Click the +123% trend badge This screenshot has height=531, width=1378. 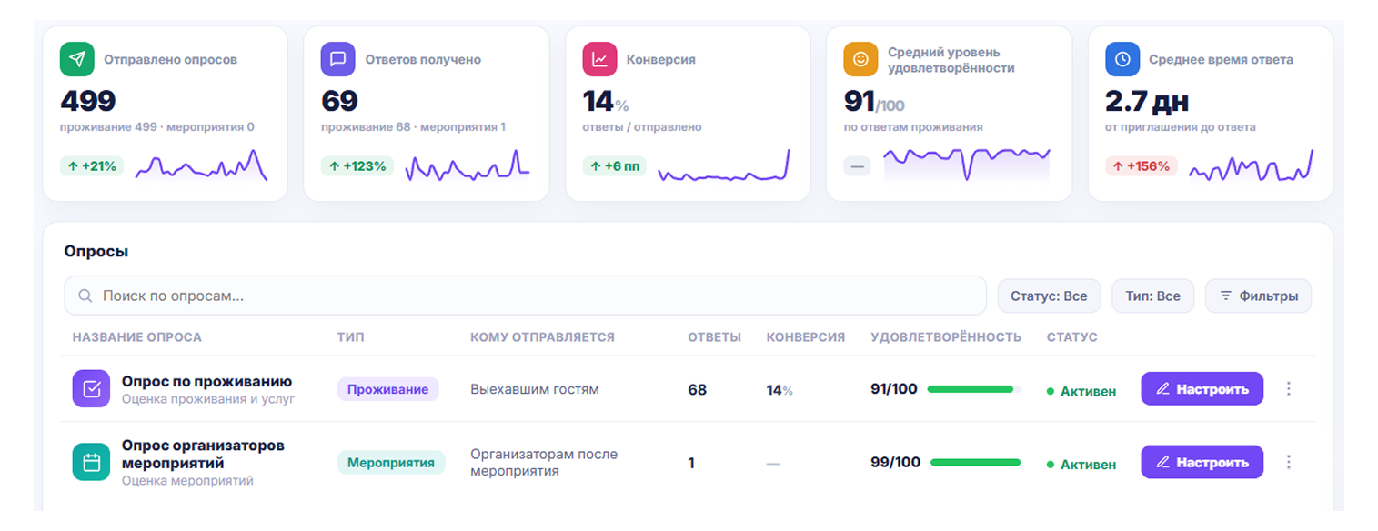(x=357, y=166)
